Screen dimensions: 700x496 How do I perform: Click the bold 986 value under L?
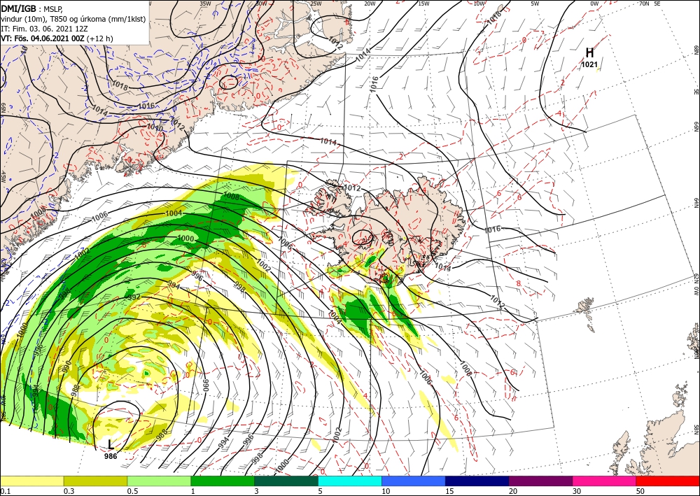[111, 456]
